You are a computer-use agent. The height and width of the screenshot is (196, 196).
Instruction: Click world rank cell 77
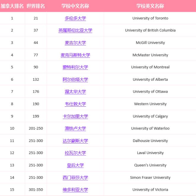(36, 55)
